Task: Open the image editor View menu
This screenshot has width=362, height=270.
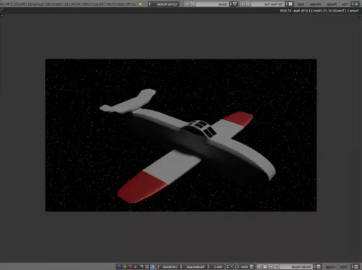Action: [x=343, y=267]
